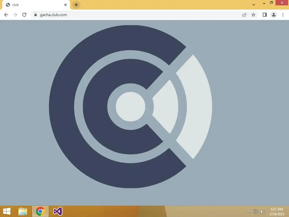Go back using the browser back arrow
The height and width of the screenshot is (217, 289).
(x=6, y=15)
